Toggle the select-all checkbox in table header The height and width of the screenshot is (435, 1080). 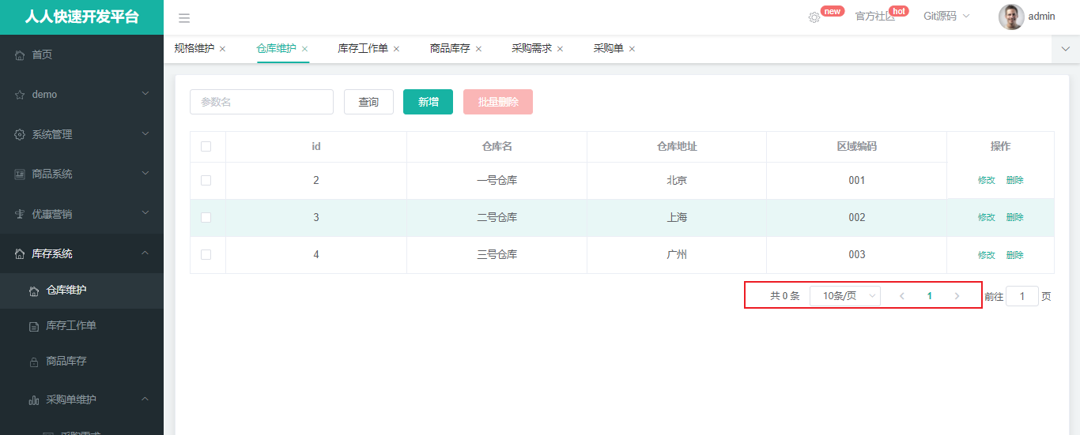(206, 146)
